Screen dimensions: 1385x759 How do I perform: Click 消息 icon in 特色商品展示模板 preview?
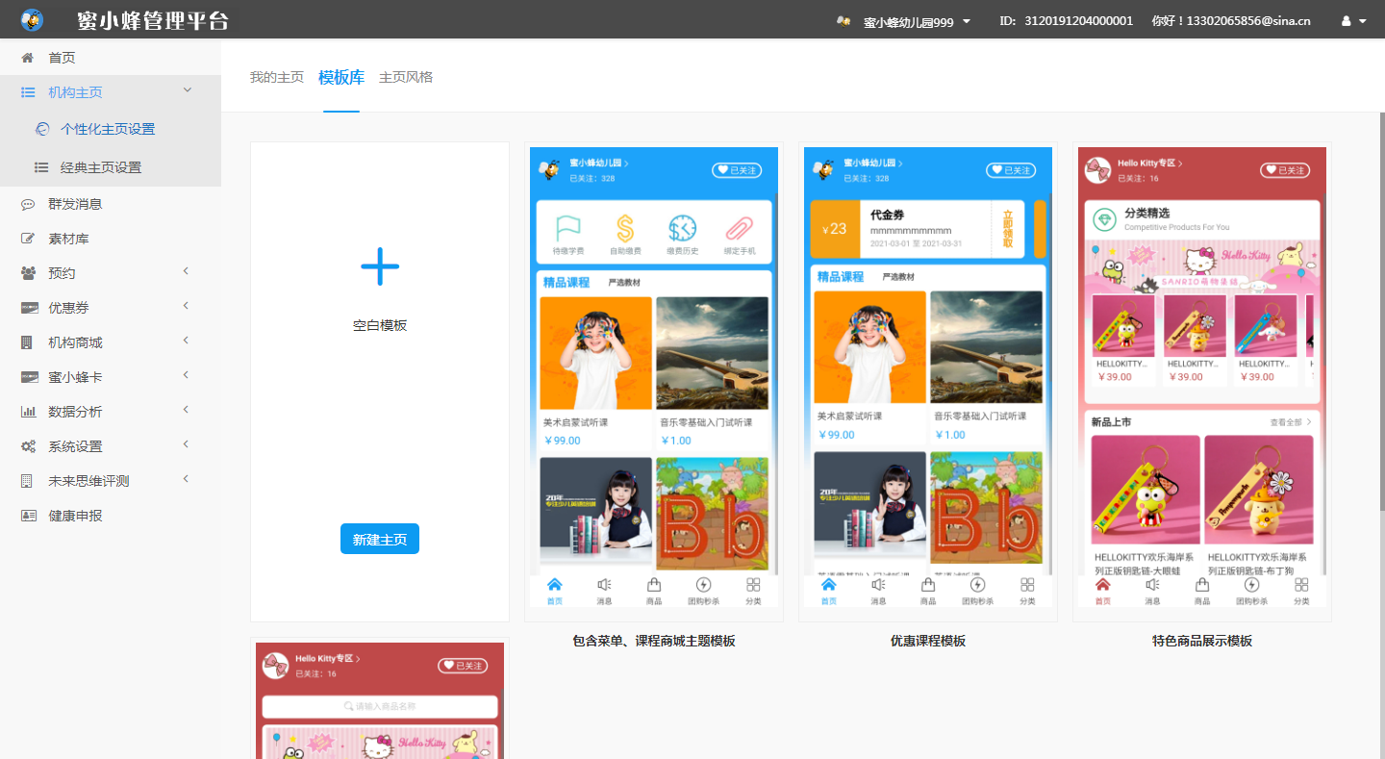[x=1152, y=585]
